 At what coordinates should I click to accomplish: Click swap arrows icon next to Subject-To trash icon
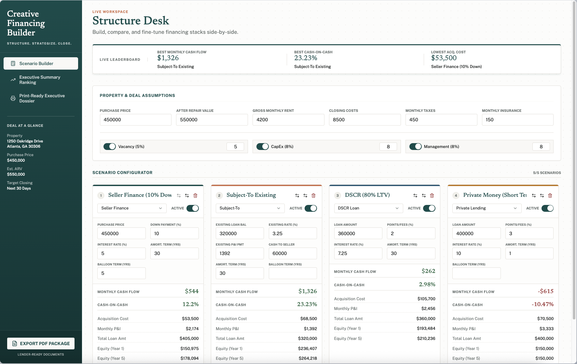pyautogui.click(x=305, y=195)
